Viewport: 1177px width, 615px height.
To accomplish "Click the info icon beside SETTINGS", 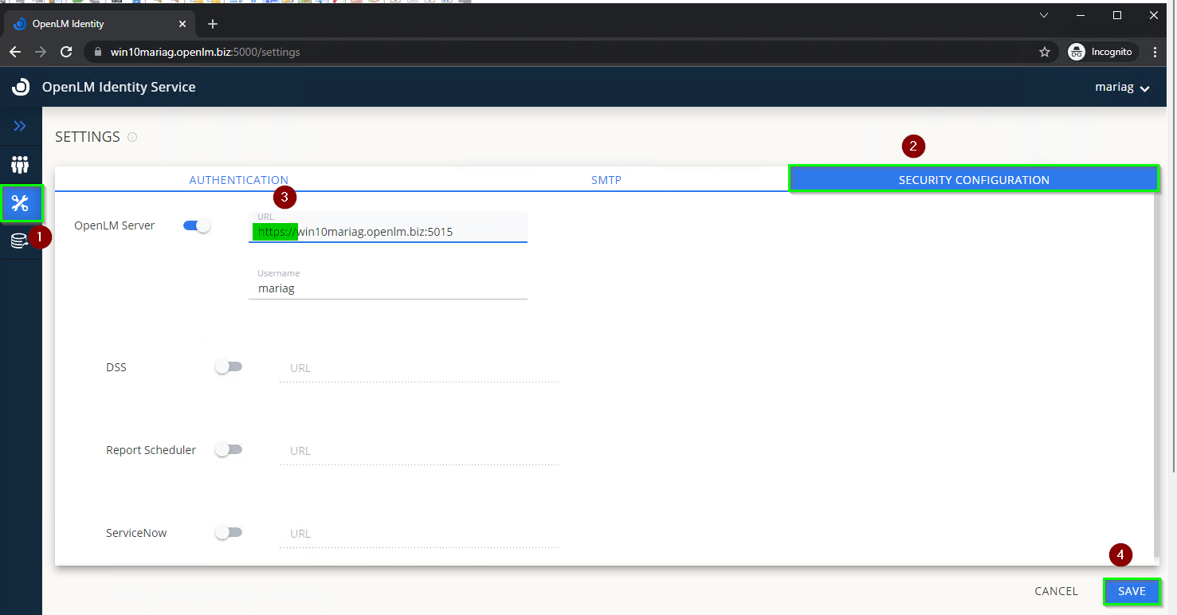I will 132,137.
